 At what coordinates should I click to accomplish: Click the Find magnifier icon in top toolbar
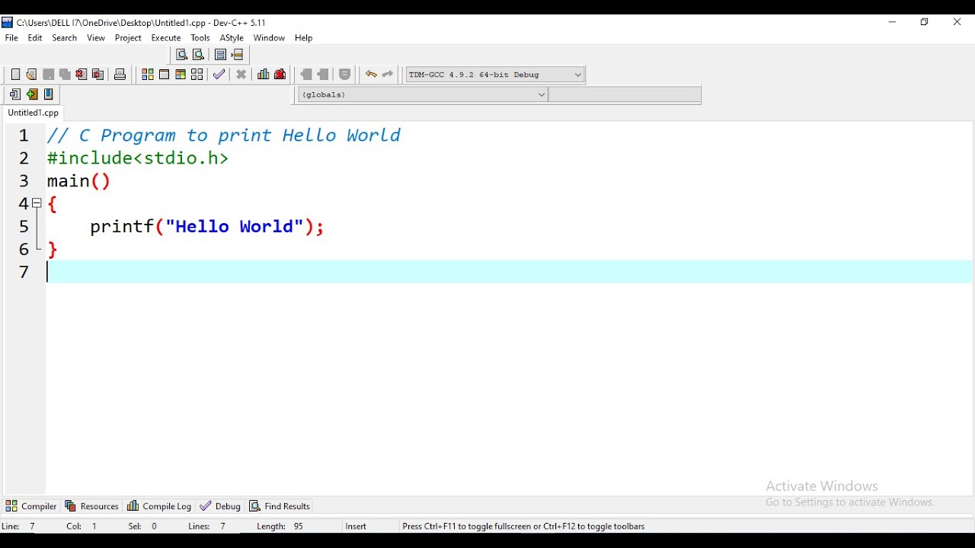pos(181,55)
